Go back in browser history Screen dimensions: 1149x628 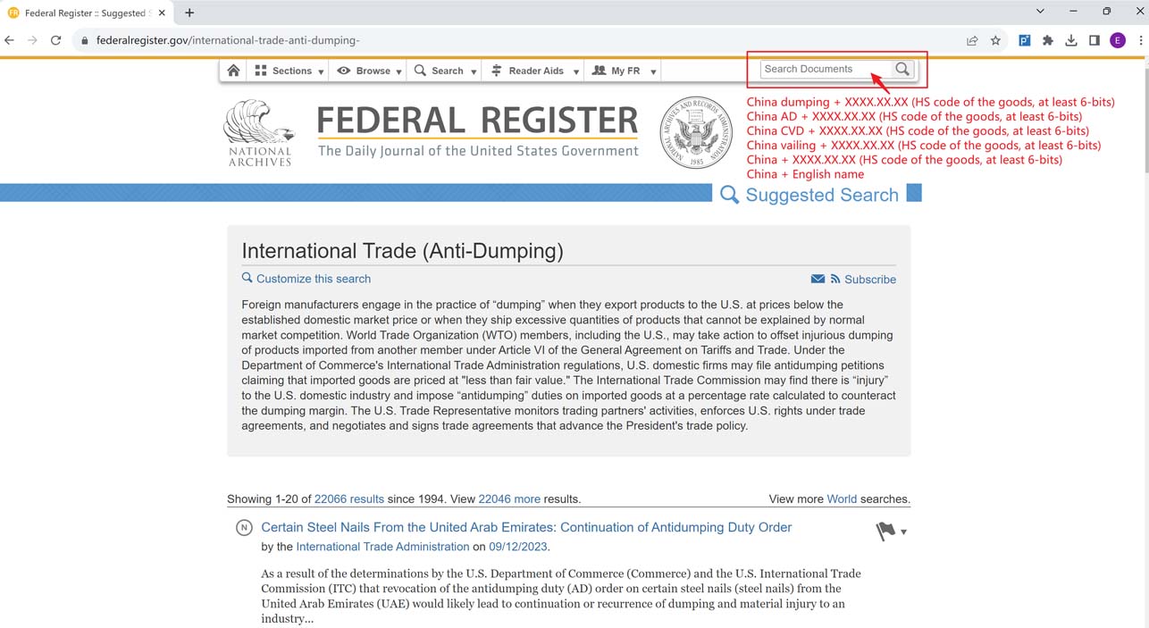(10, 40)
